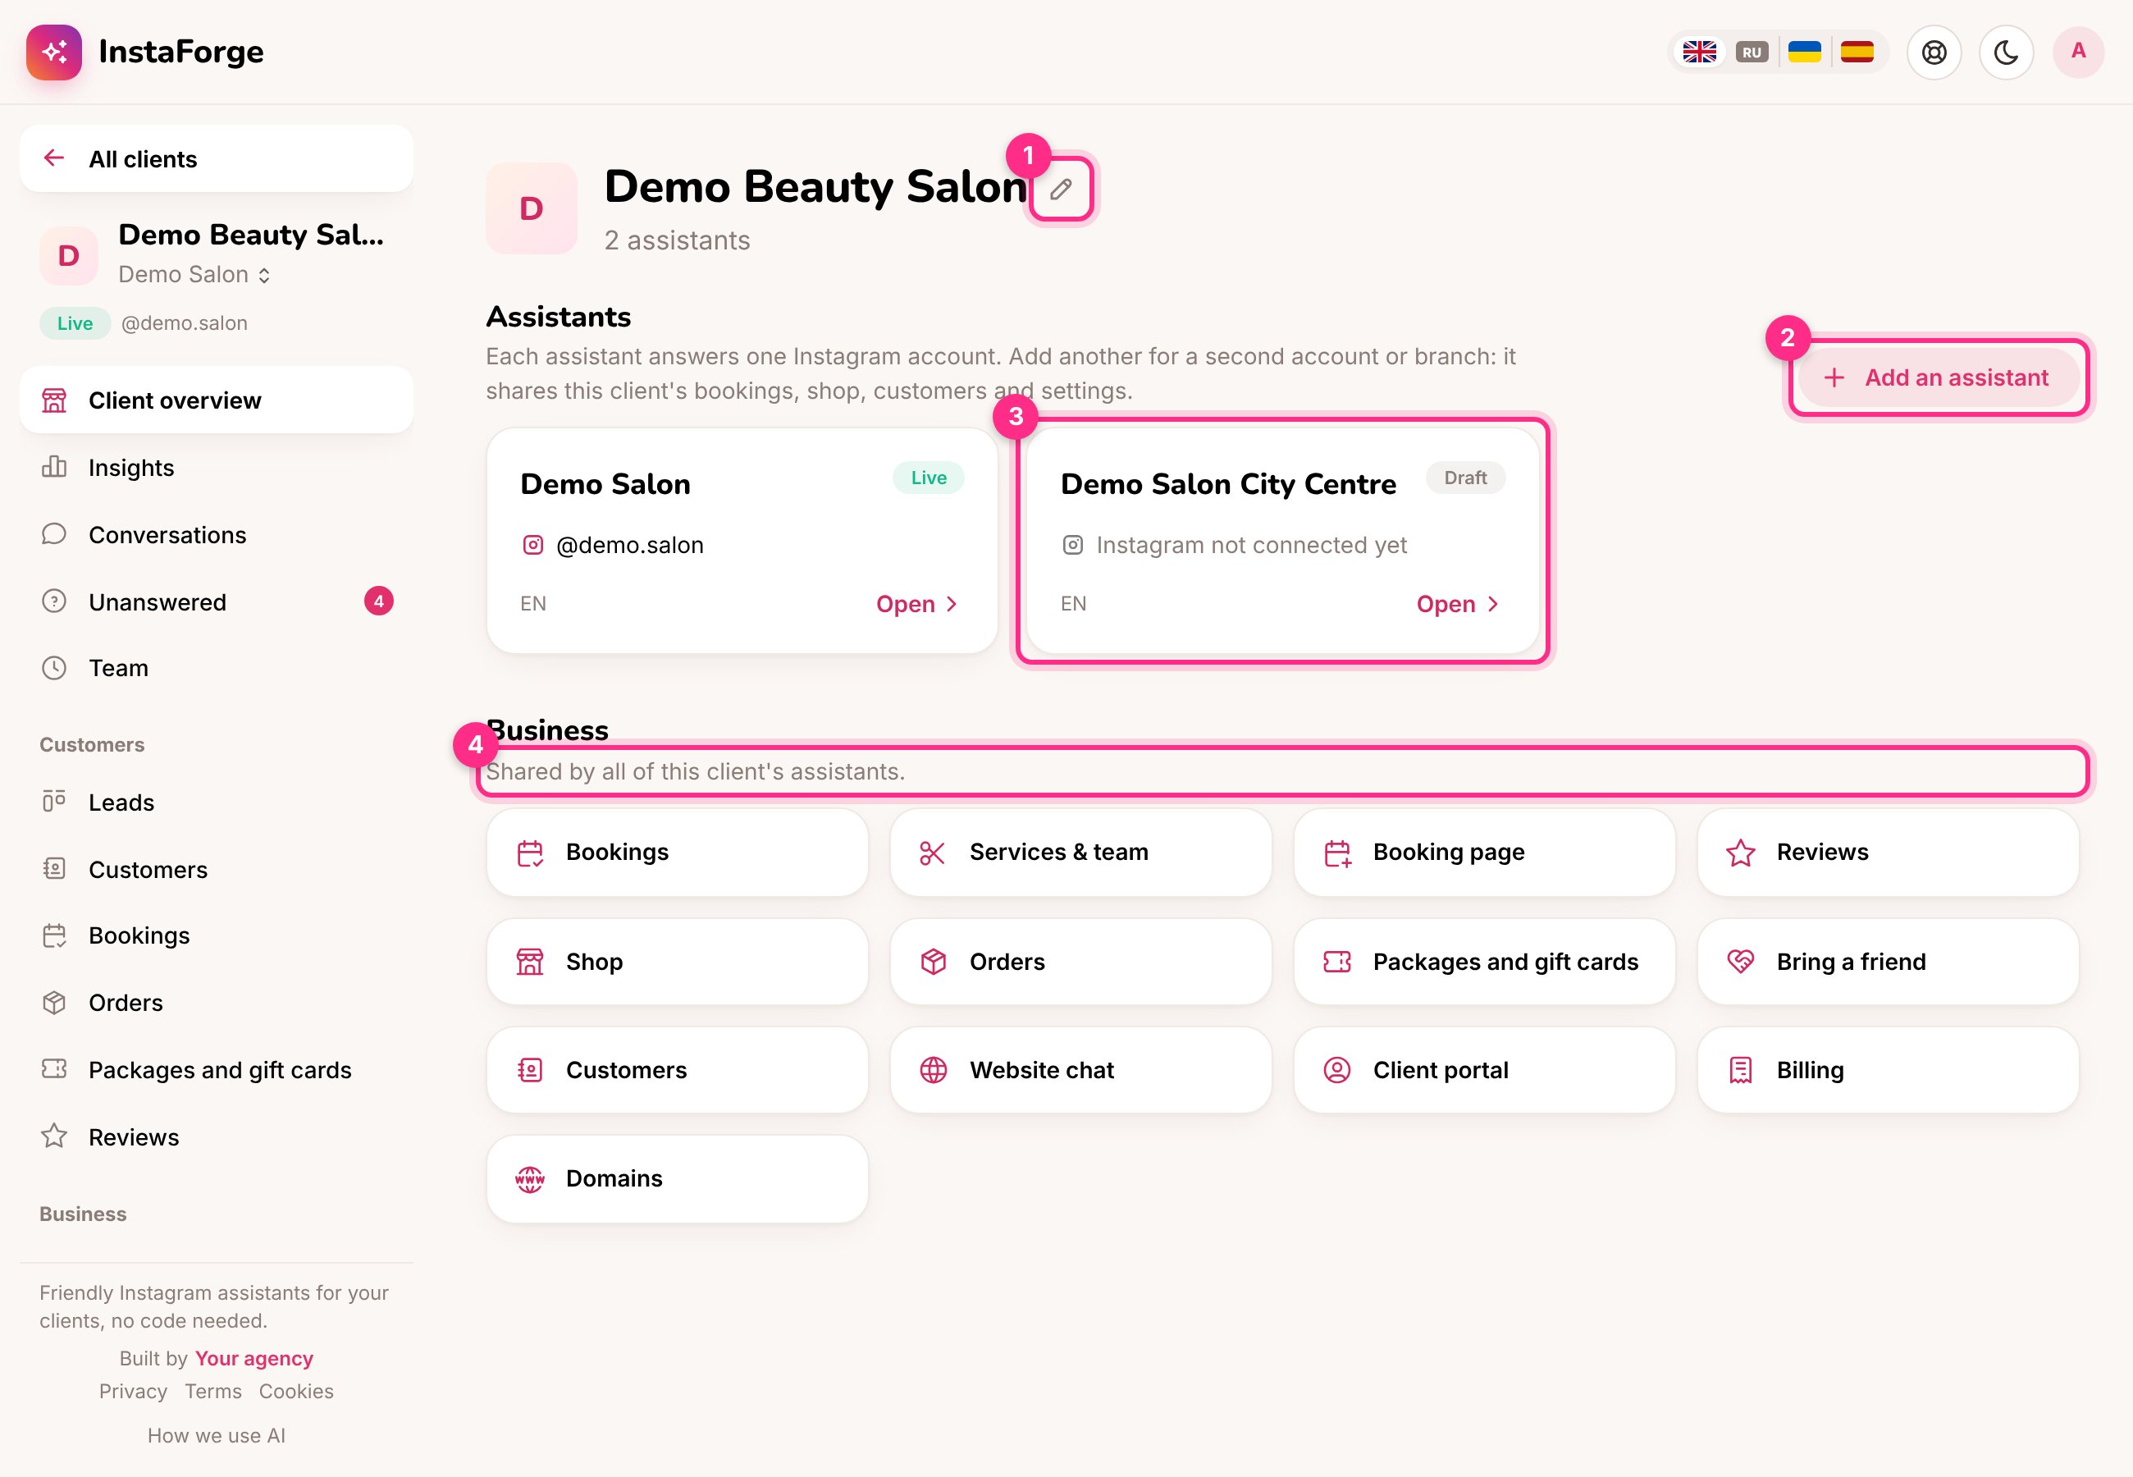This screenshot has width=2133, height=1477.
Task: Open the Domains card
Action: [x=677, y=1179]
